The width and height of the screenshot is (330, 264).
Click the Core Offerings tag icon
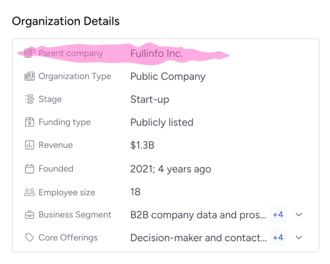click(29, 238)
